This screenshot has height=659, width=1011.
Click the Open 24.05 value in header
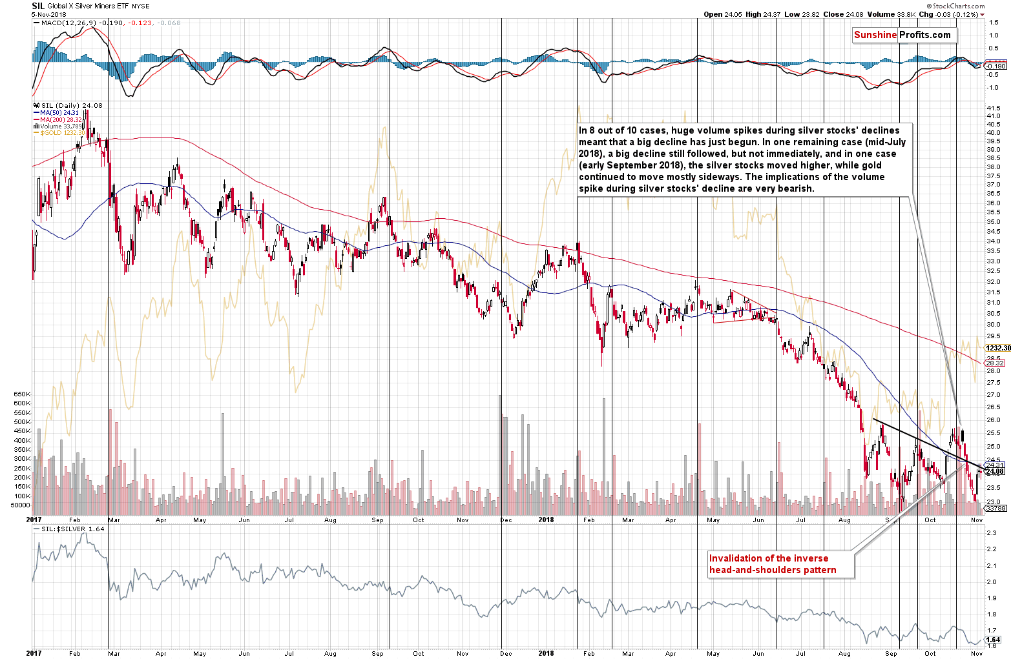pos(722,14)
